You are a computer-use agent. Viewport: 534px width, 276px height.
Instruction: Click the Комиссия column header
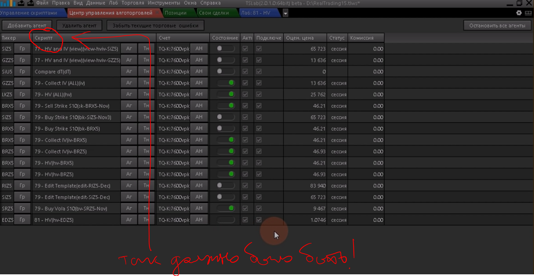(366, 38)
